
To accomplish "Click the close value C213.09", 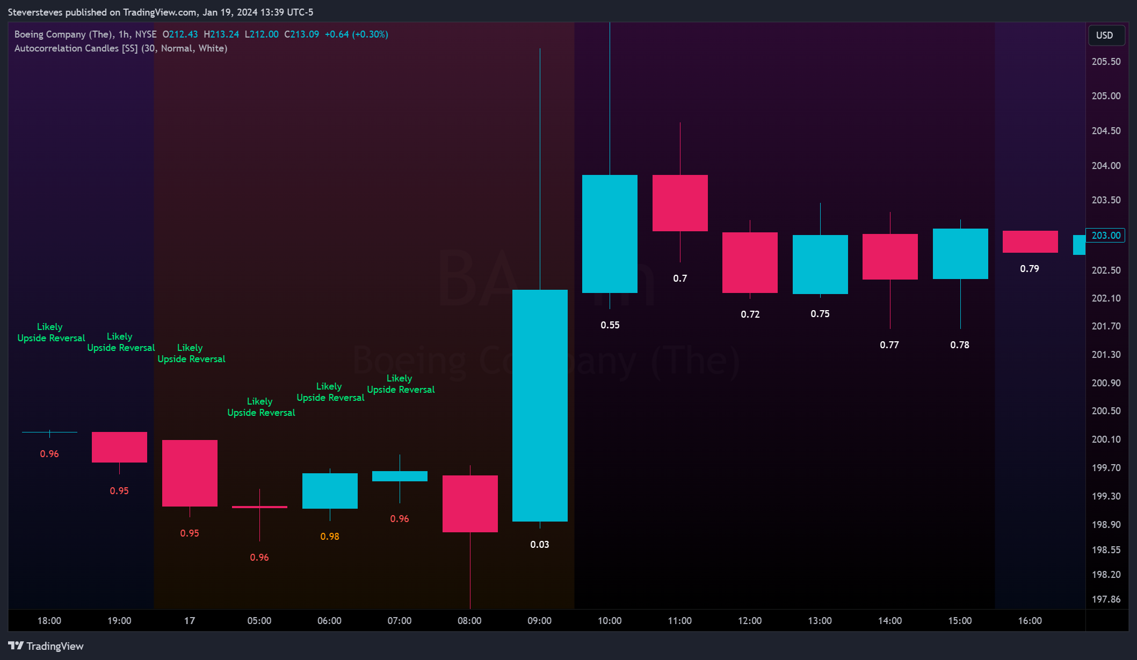I will pos(301,34).
